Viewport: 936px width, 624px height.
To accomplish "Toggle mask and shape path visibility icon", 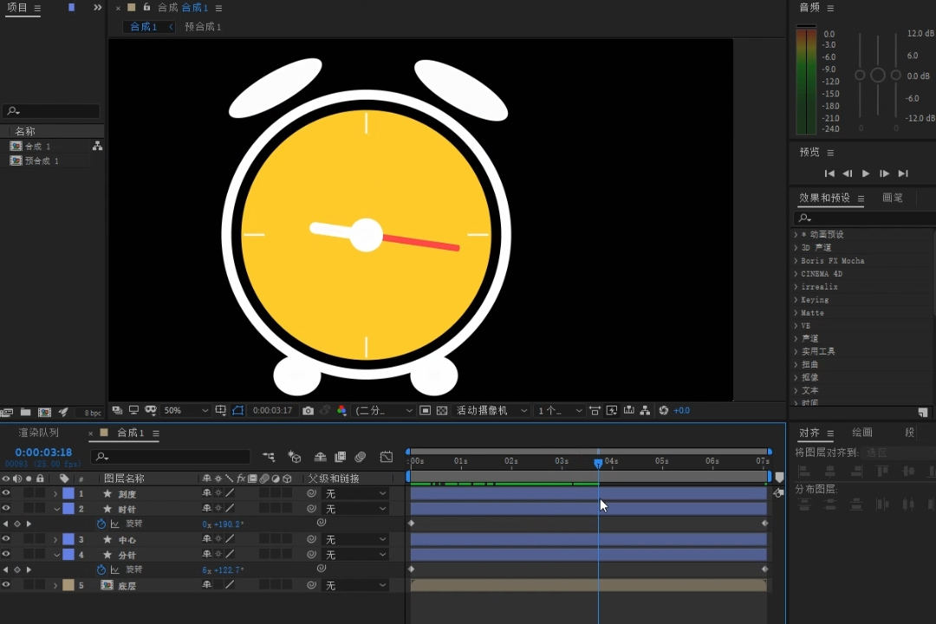I will (x=237, y=411).
